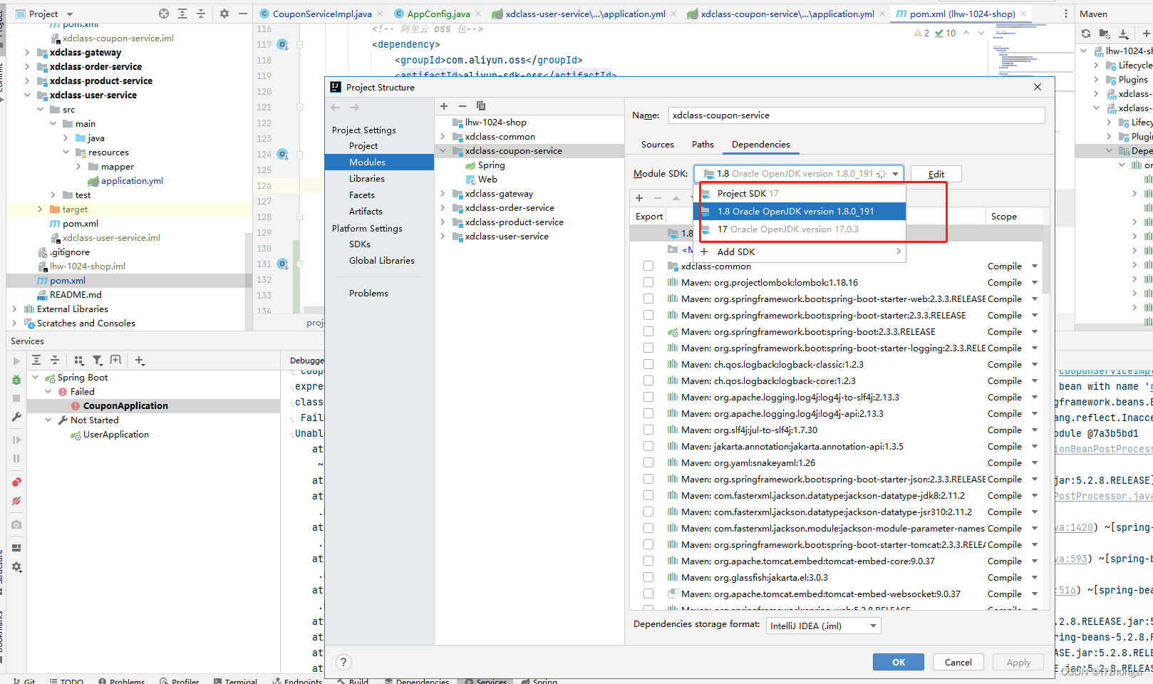Select CouponApplication in Services tree
Viewport: 1153px width, 684px height.
pyautogui.click(x=125, y=406)
